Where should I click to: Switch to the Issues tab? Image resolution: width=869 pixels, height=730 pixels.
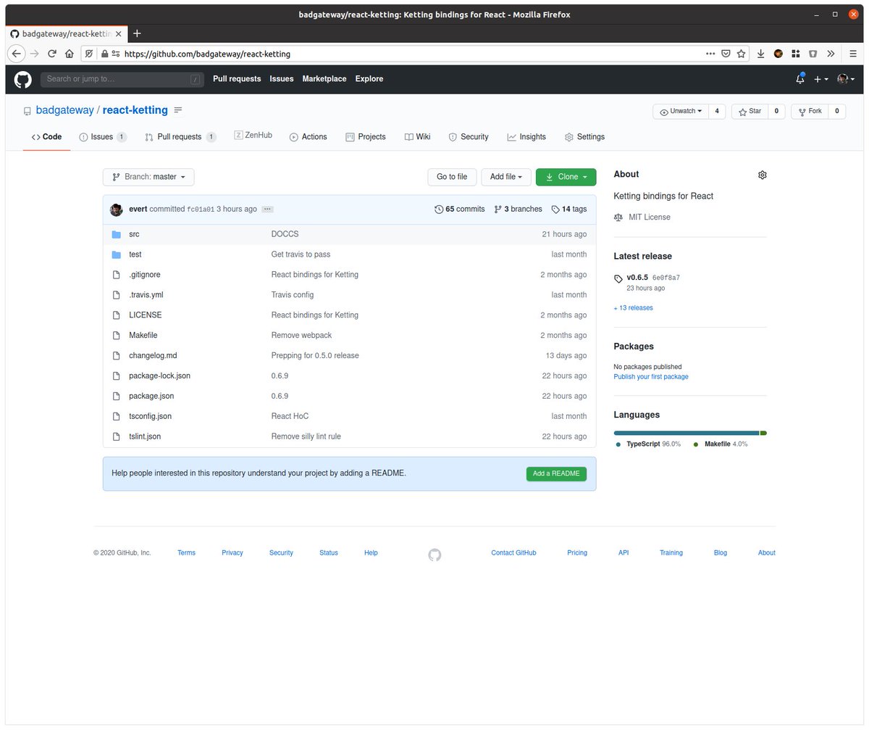point(102,137)
